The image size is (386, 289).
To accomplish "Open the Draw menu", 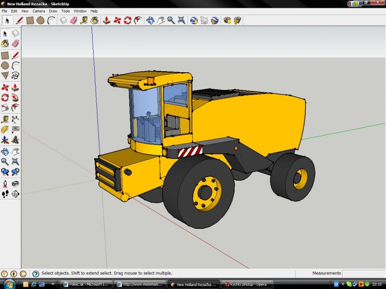I will 53,11.
